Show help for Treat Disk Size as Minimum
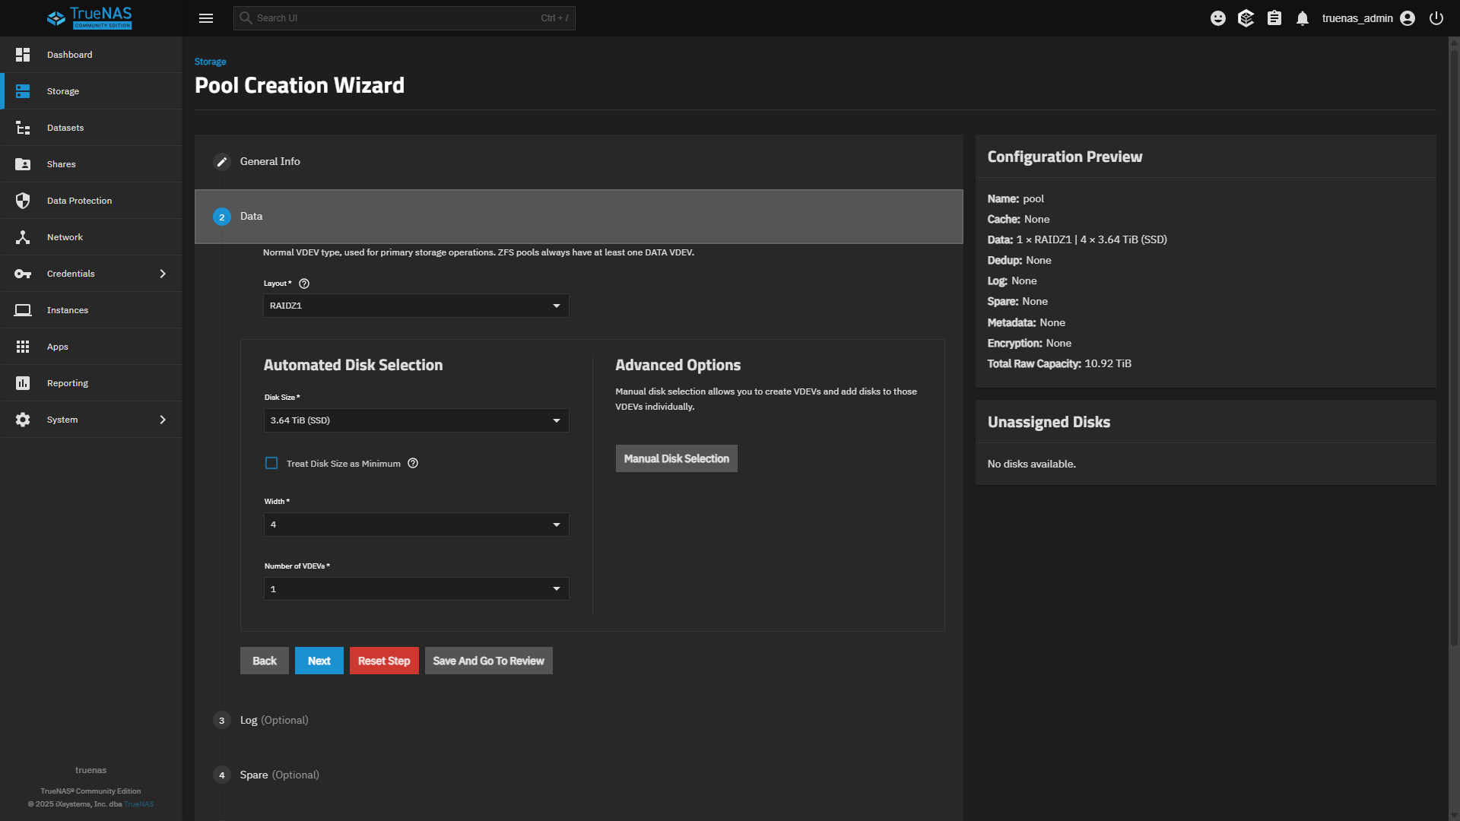This screenshot has width=1460, height=821. click(413, 463)
